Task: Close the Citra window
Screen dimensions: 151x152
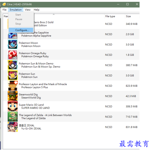Action: (137, 4)
